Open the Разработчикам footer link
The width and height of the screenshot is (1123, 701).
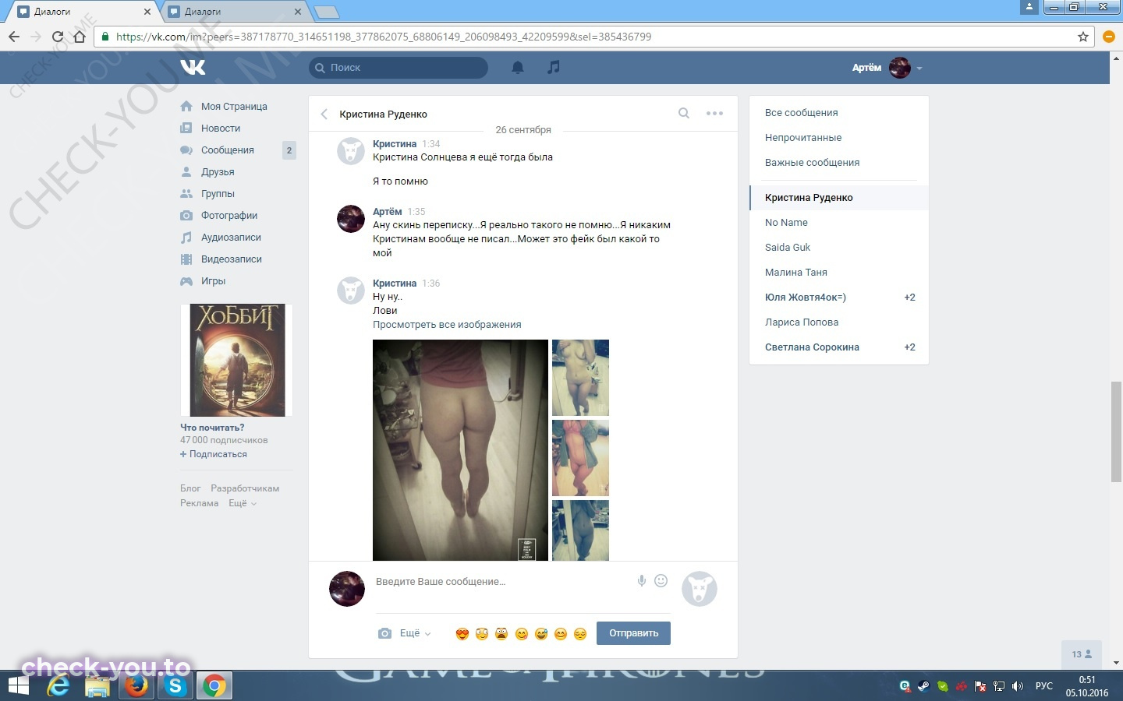point(245,488)
